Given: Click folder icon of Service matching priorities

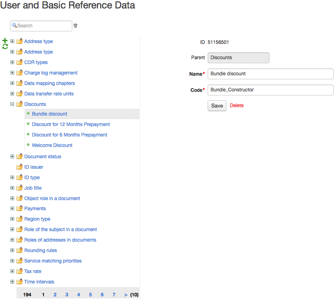Looking at the screenshot, I should 19,261.
